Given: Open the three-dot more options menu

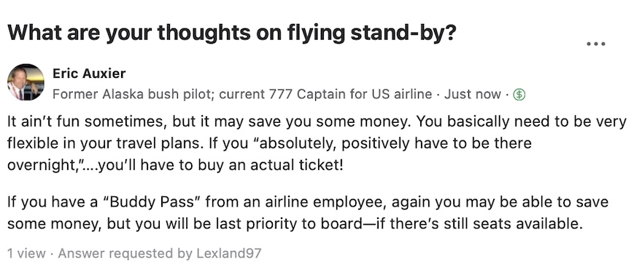Looking at the screenshot, I should click(596, 44).
